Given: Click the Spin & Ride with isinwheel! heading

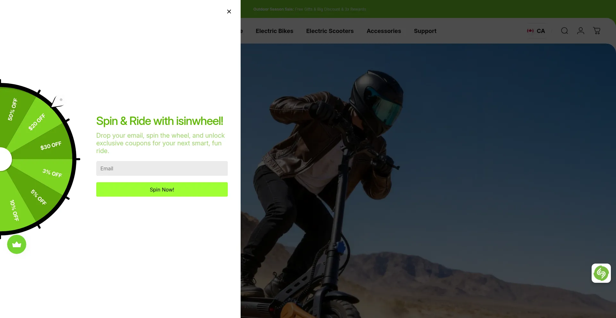Looking at the screenshot, I should pyautogui.click(x=160, y=121).
